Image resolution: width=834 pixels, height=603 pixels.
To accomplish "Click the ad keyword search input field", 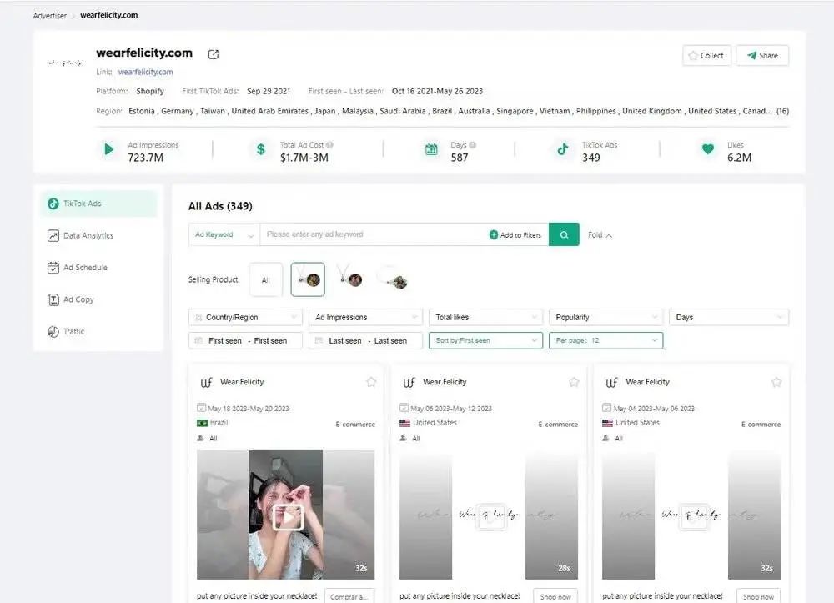I will 371,235.
